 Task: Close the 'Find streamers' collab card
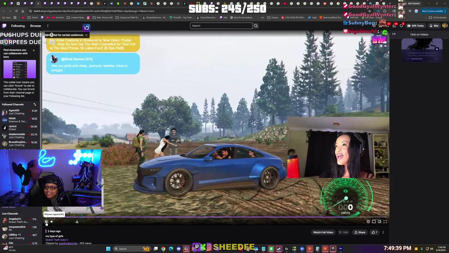[34, 50]
